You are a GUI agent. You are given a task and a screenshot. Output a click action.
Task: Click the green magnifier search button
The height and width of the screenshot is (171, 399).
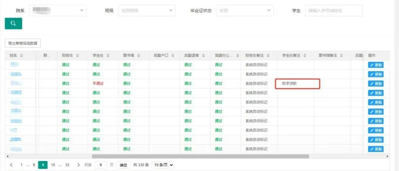coord(13,24)
